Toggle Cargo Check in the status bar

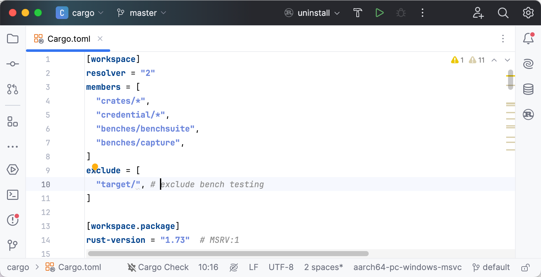[x=158, y=268]
